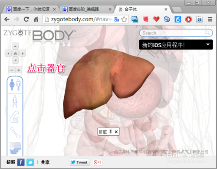
Task: Toggle the female/male gender switch icon
Action: click(15, 85)
